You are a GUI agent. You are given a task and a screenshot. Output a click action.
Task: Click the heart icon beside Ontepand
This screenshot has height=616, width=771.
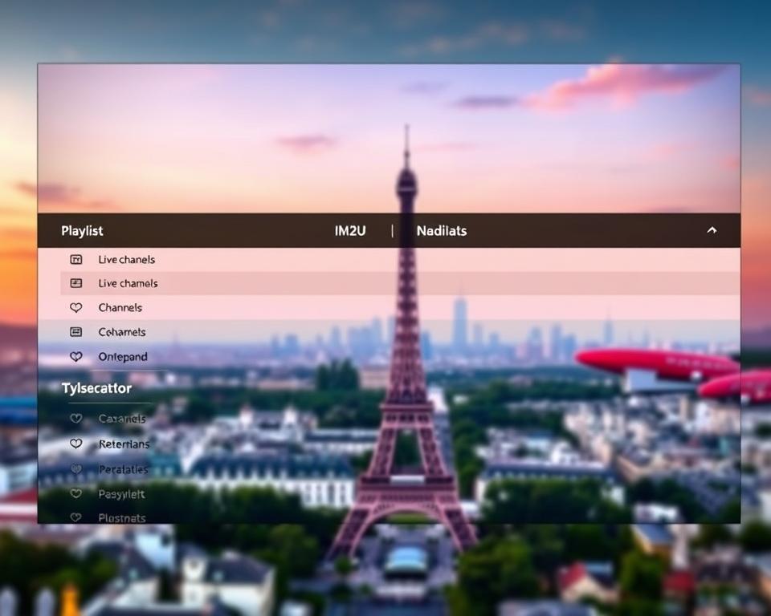(x=76, y=356)
